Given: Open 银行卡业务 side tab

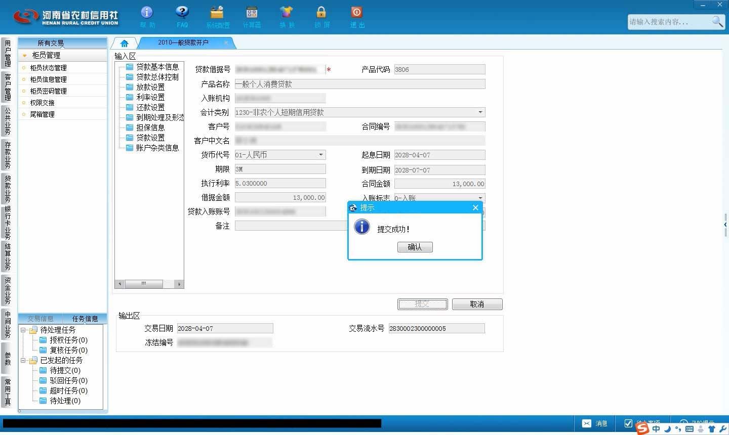Looking at the screenshot, I should point(8,223).
